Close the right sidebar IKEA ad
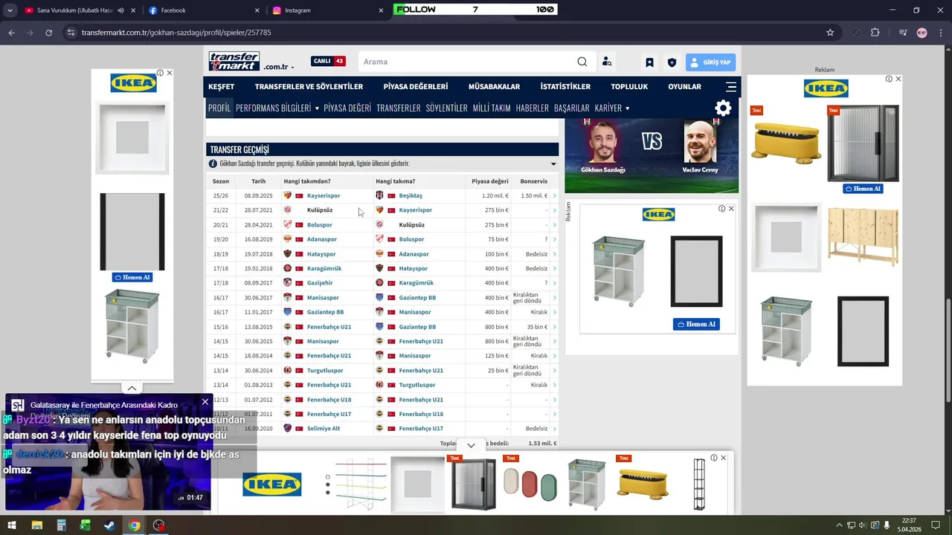The width and height of the screenshot is (952, 535). (898, 79)
